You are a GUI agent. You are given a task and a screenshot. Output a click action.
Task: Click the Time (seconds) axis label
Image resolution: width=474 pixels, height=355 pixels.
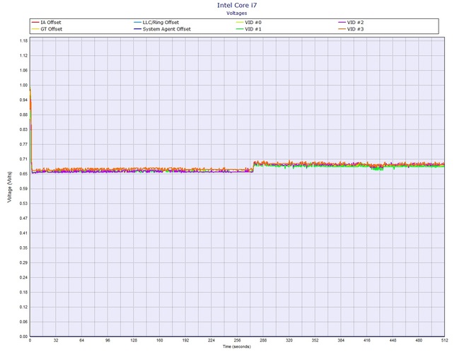point(237,347)
